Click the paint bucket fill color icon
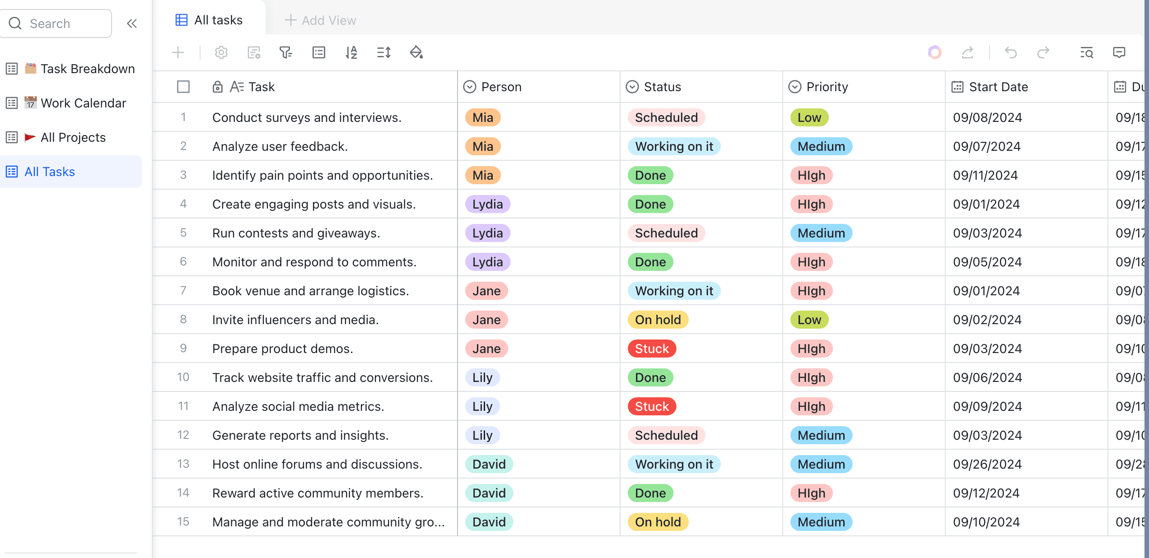 [416, 53]
